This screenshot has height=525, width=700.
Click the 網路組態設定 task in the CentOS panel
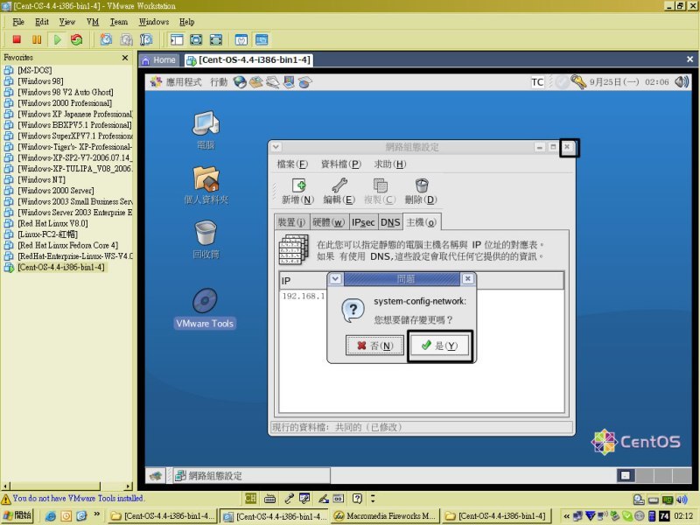click(252, 476)
